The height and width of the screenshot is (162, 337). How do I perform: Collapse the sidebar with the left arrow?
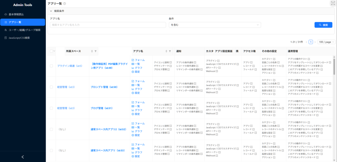click(x=23, y=157)
